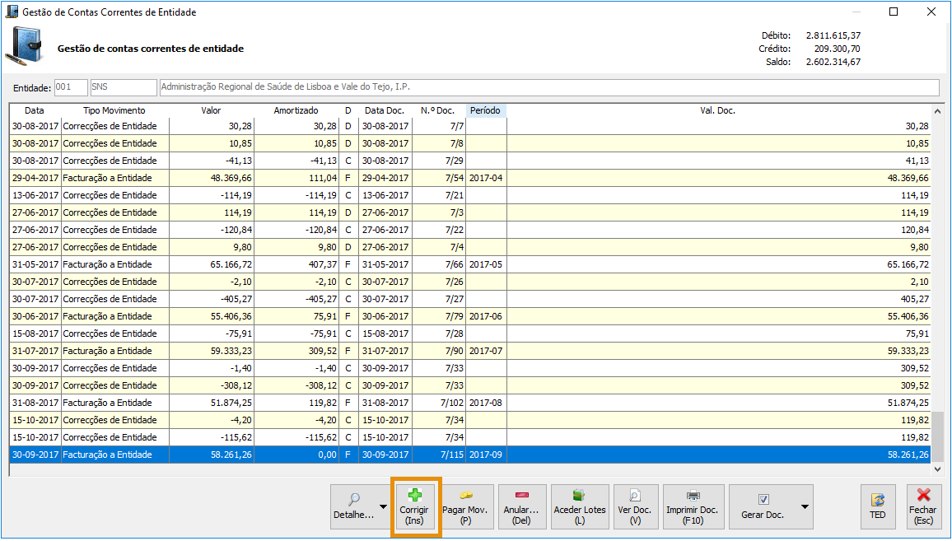952x541 pixels.
Task: Open Aceder Lotes (L)
Action: click(x=579, y=506)
